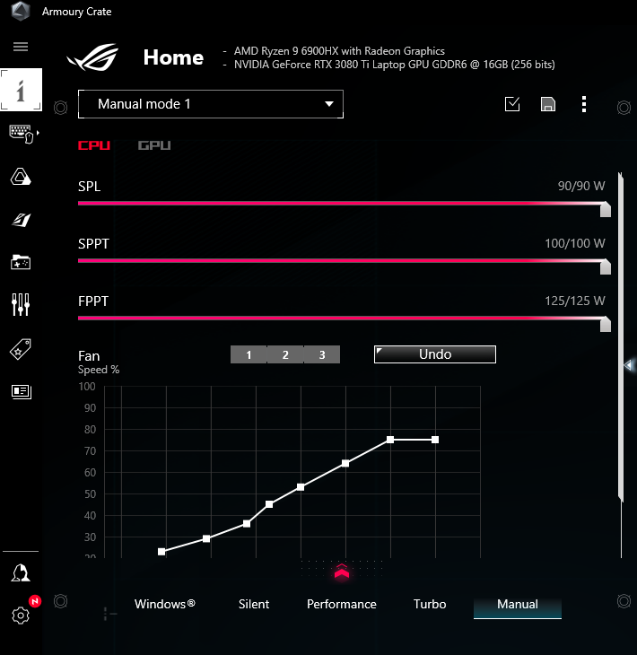Viewport: 637px width, 655px height.
Task: Click the lowest fan curve point near 20%
Action: coord(161,552)
